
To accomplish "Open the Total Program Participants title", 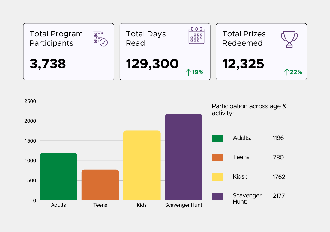I will [x=56, y=38].
